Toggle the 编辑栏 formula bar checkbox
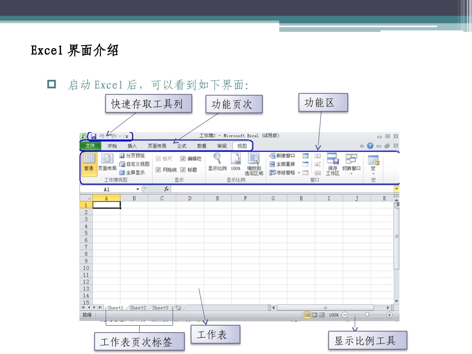 click(x=183, y=158)
